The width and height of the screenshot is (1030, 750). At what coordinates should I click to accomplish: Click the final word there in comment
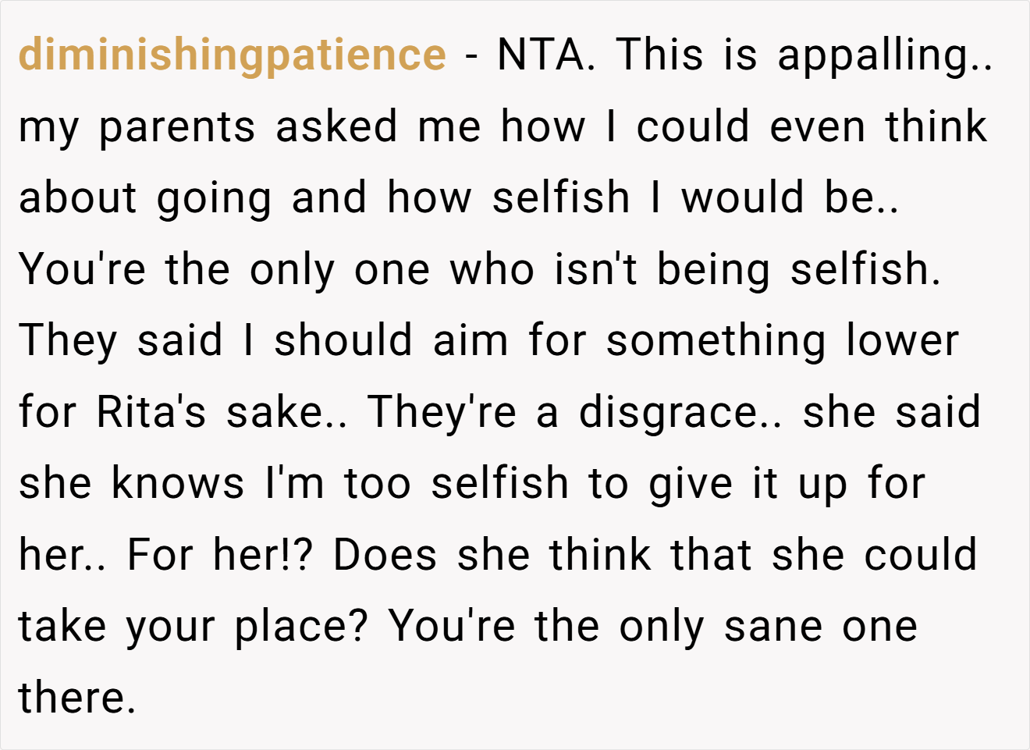click(76, 698)
